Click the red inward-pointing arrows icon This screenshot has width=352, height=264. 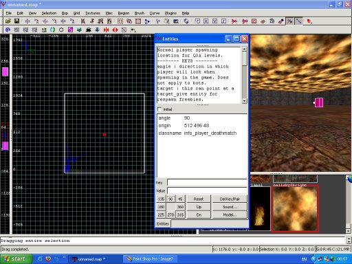(106, 30)
